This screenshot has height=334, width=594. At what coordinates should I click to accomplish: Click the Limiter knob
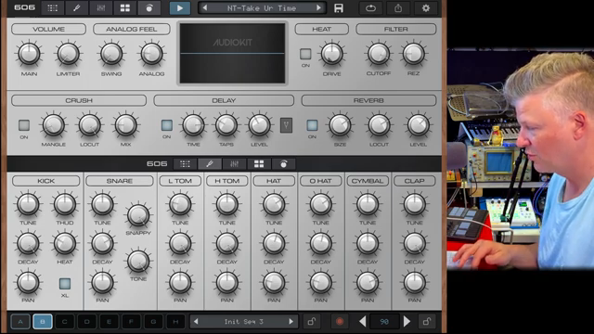pyautogui.click(x=68, y=54)
